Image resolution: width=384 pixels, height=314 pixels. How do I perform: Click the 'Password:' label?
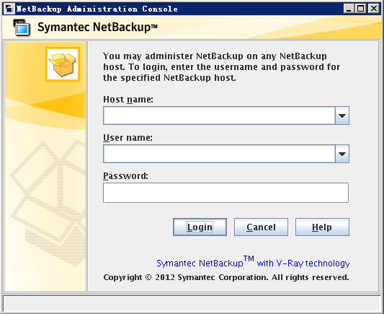point(125,176)
